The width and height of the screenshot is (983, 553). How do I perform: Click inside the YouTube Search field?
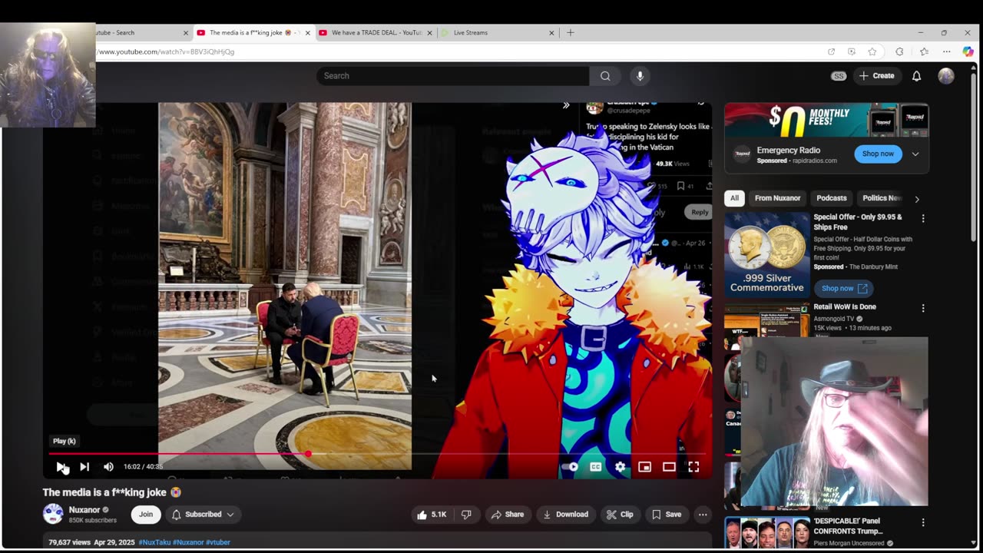[452, 76]
